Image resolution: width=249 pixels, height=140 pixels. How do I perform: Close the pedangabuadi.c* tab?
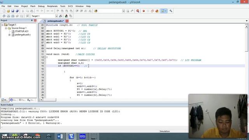(67, 21)
